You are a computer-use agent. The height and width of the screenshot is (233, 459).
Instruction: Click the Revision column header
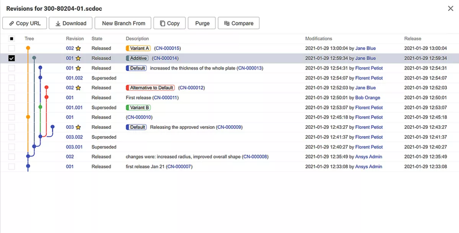75,38
